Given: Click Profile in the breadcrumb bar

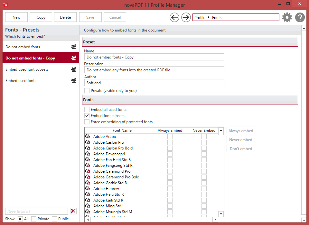Looking at the screenshot, I should (x=200, y=18).
